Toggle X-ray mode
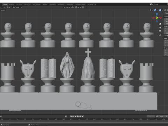This screenshot has width=168, height=126. [x=165, y=10]
